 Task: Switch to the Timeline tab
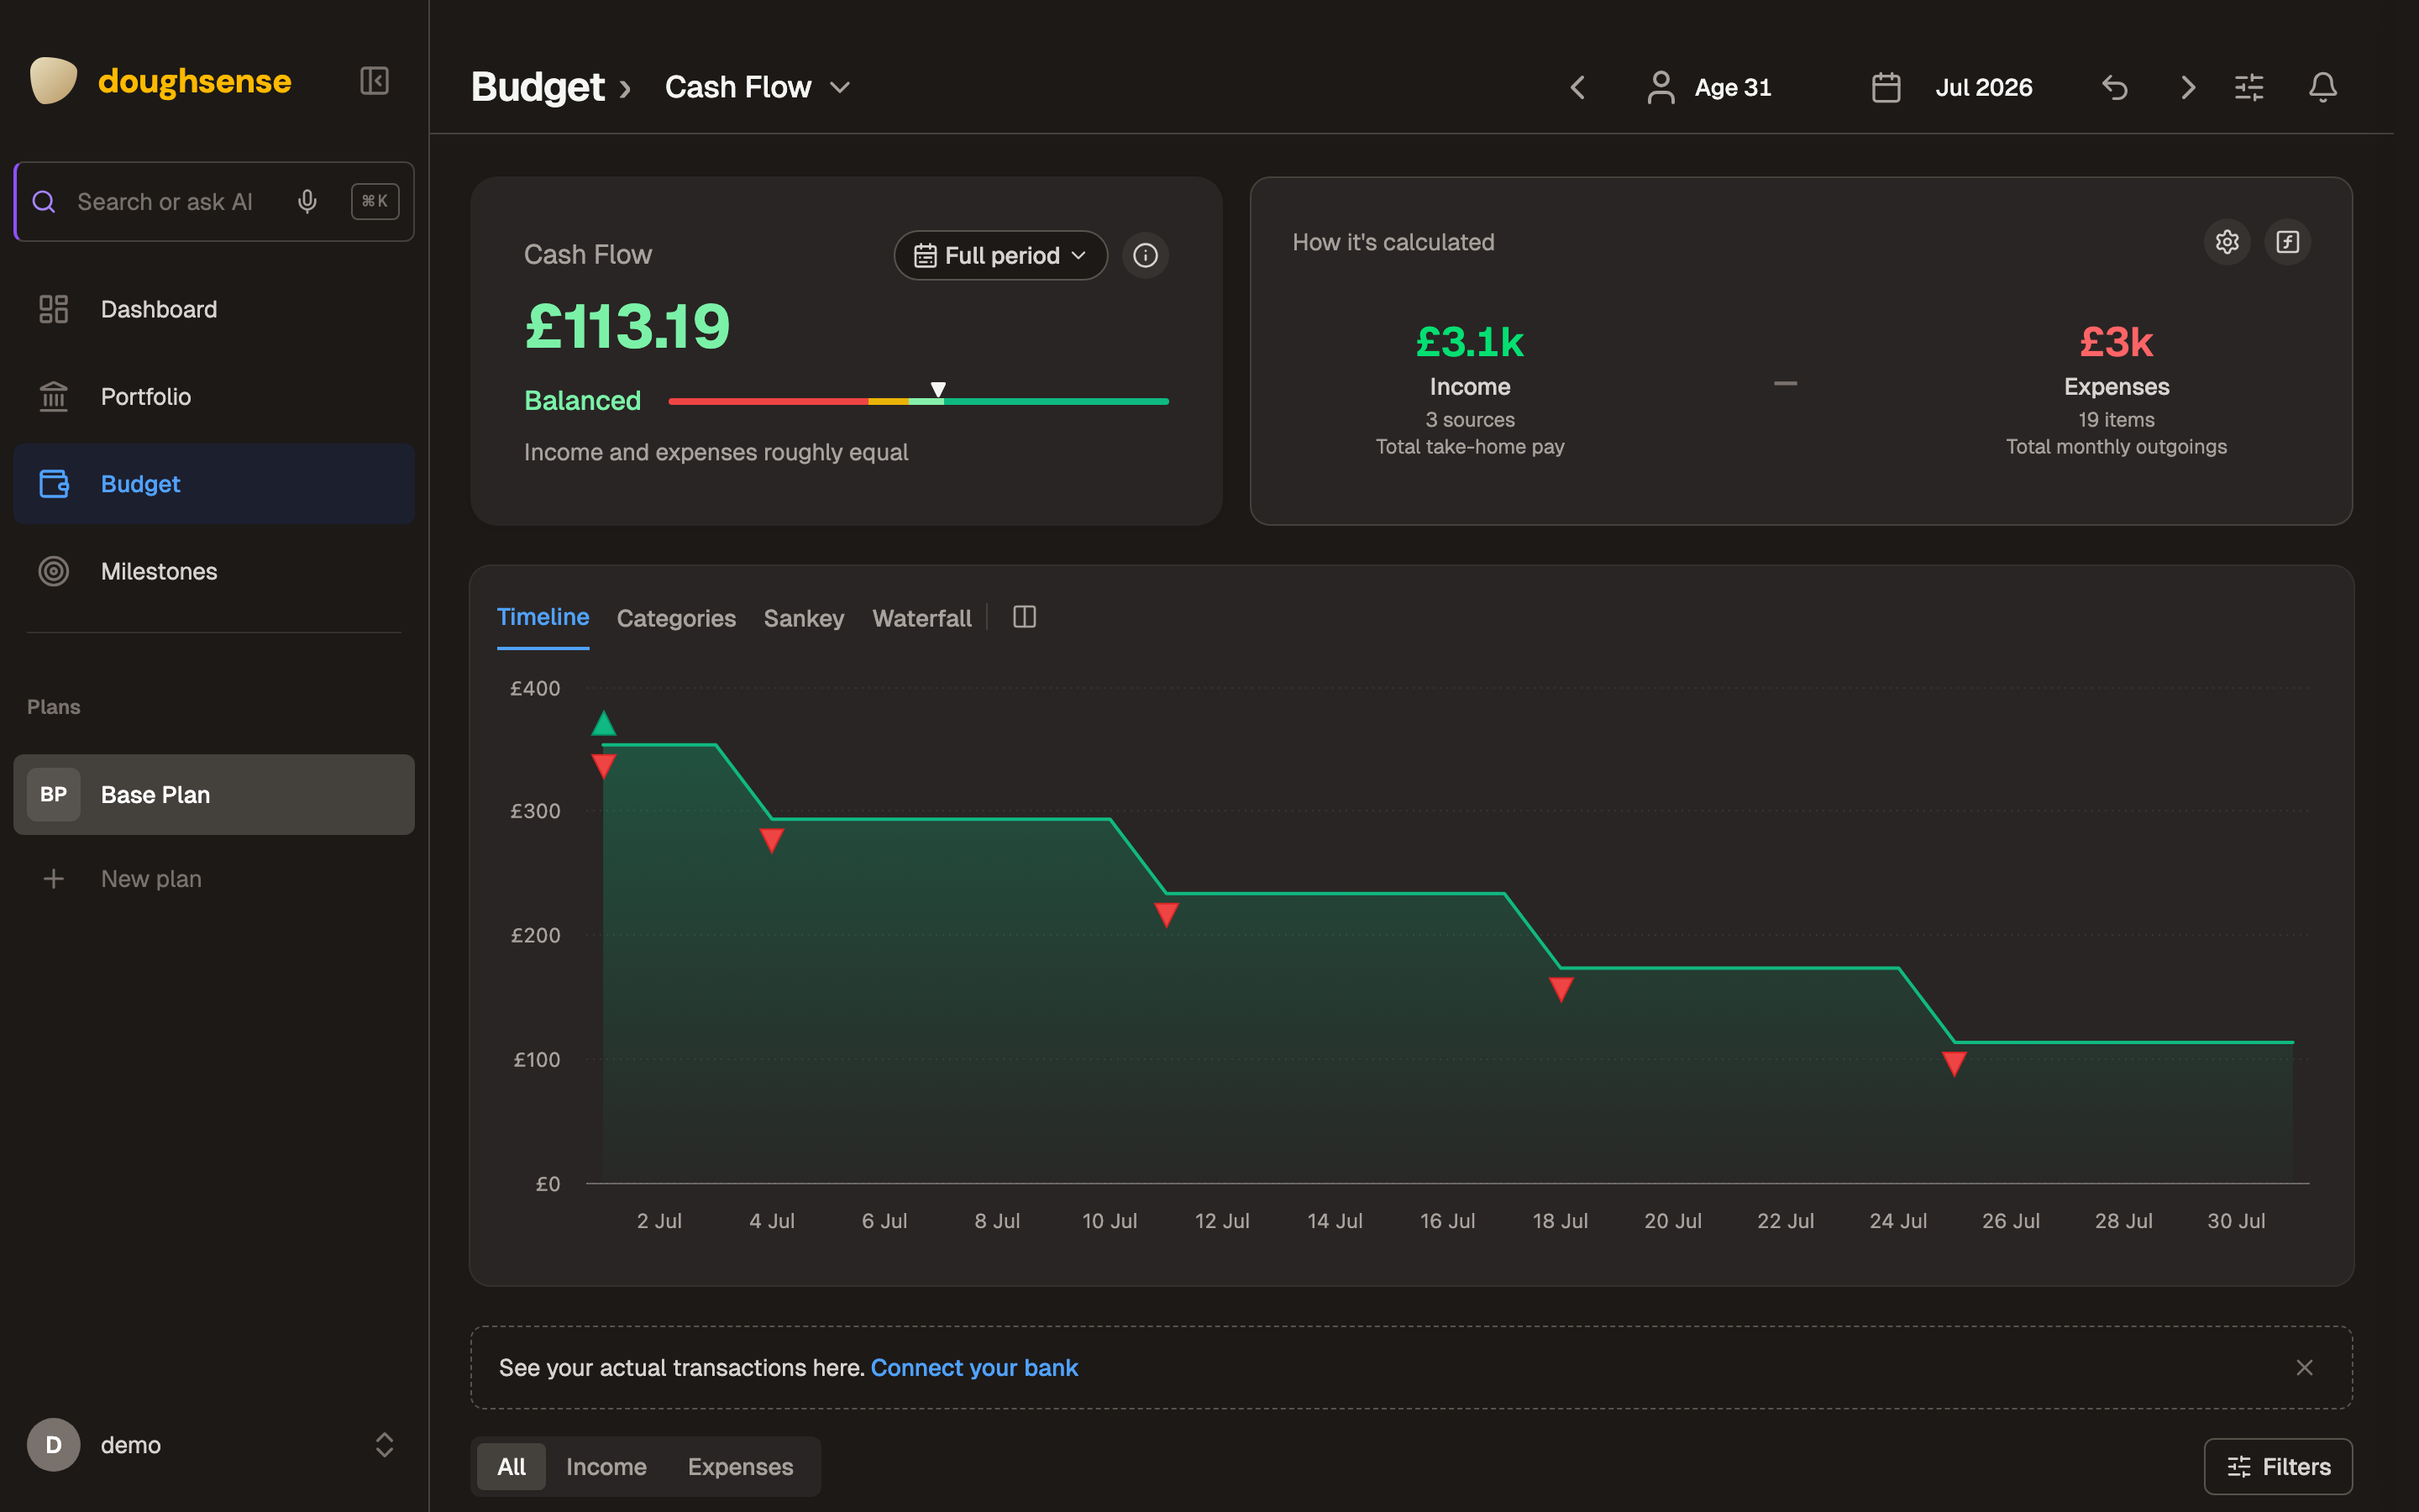coord(543,617)
